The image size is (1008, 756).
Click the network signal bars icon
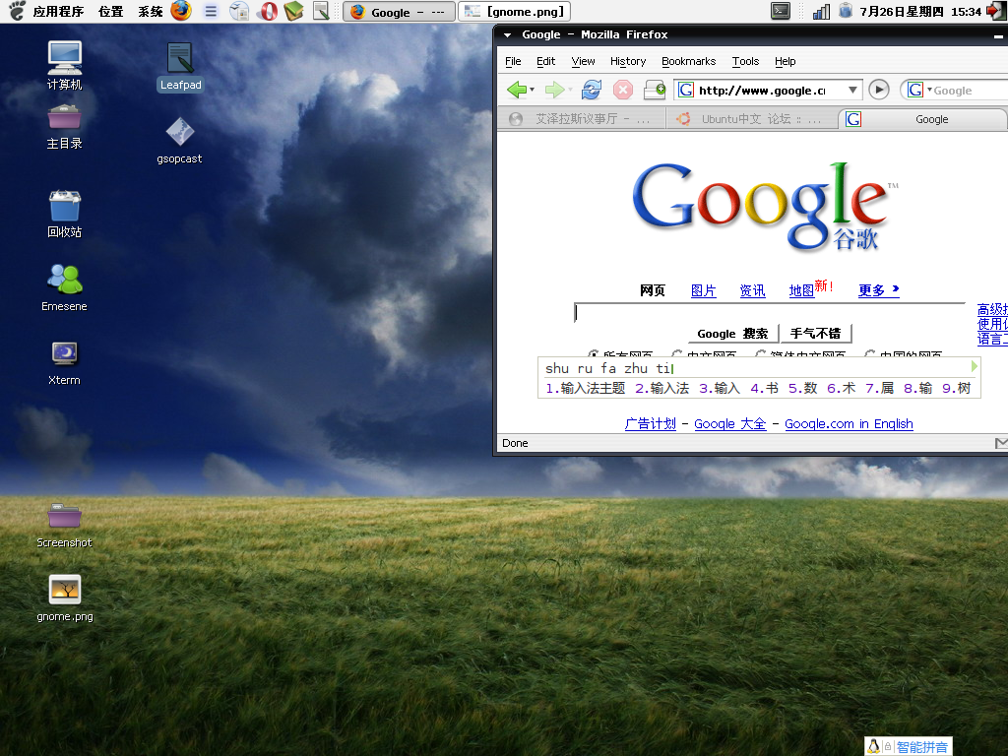coord(821,12)
